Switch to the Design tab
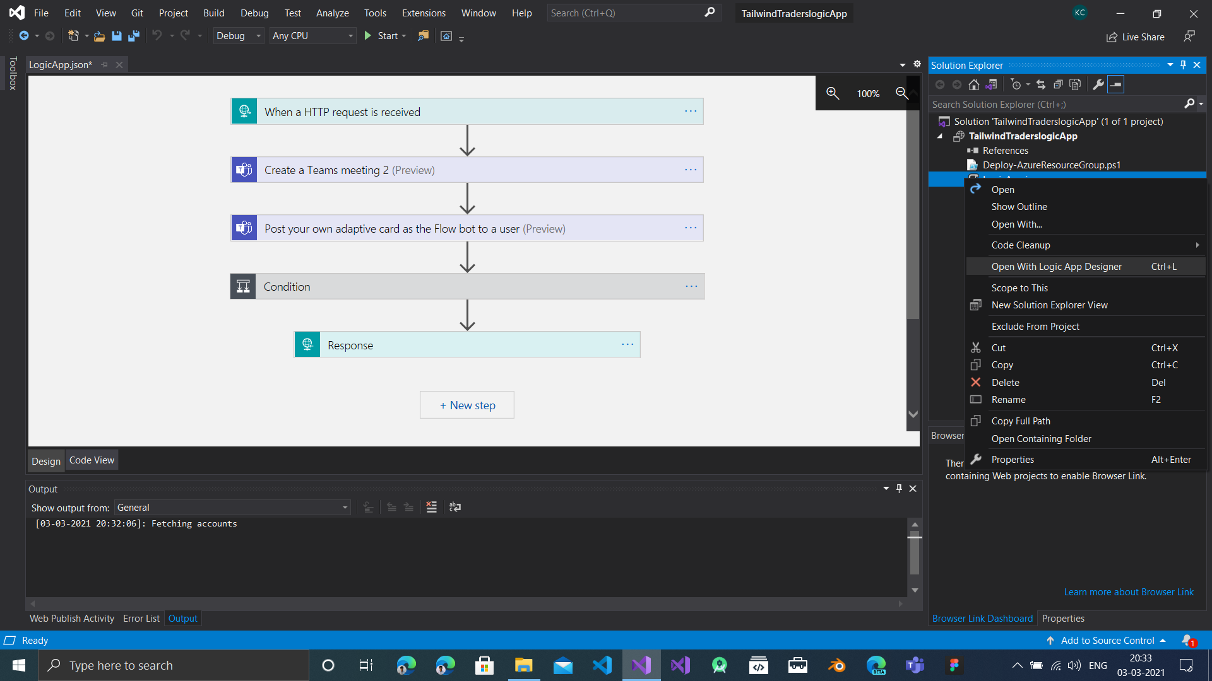This screenshot has width=1212, height=681. point(46,461)
